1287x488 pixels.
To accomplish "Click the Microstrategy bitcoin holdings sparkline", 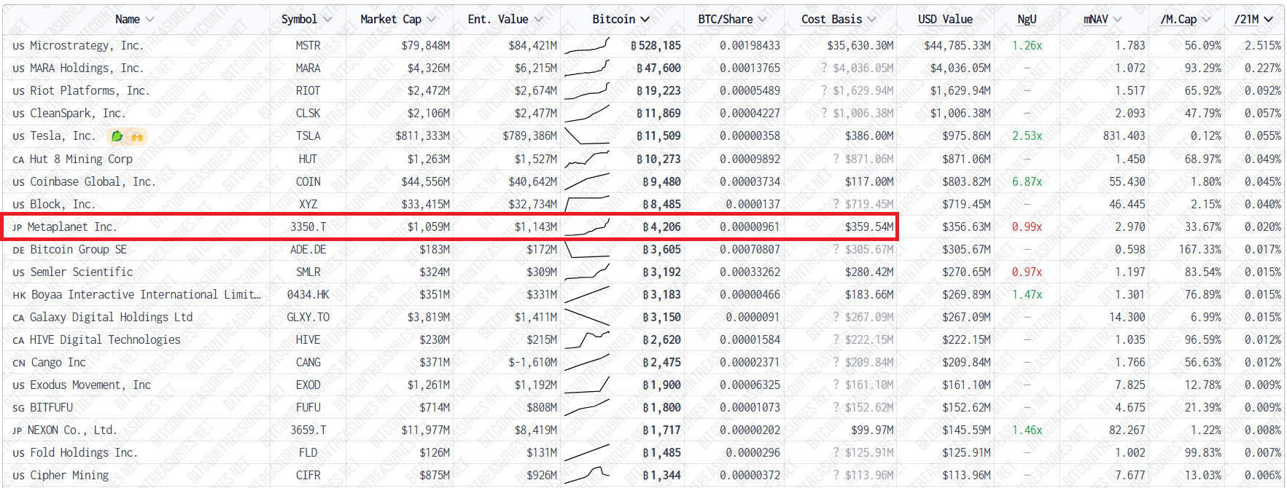I will click(587, 46).
